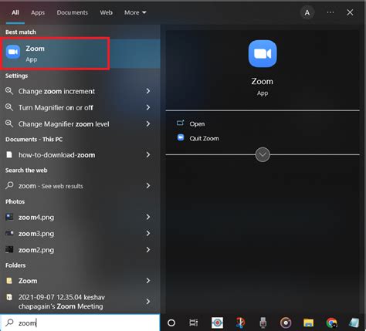Click magnifier icon beside Change Magnifier zoom level
The image size is (366, 331).
pyautogui.click(x=9, y=123)
